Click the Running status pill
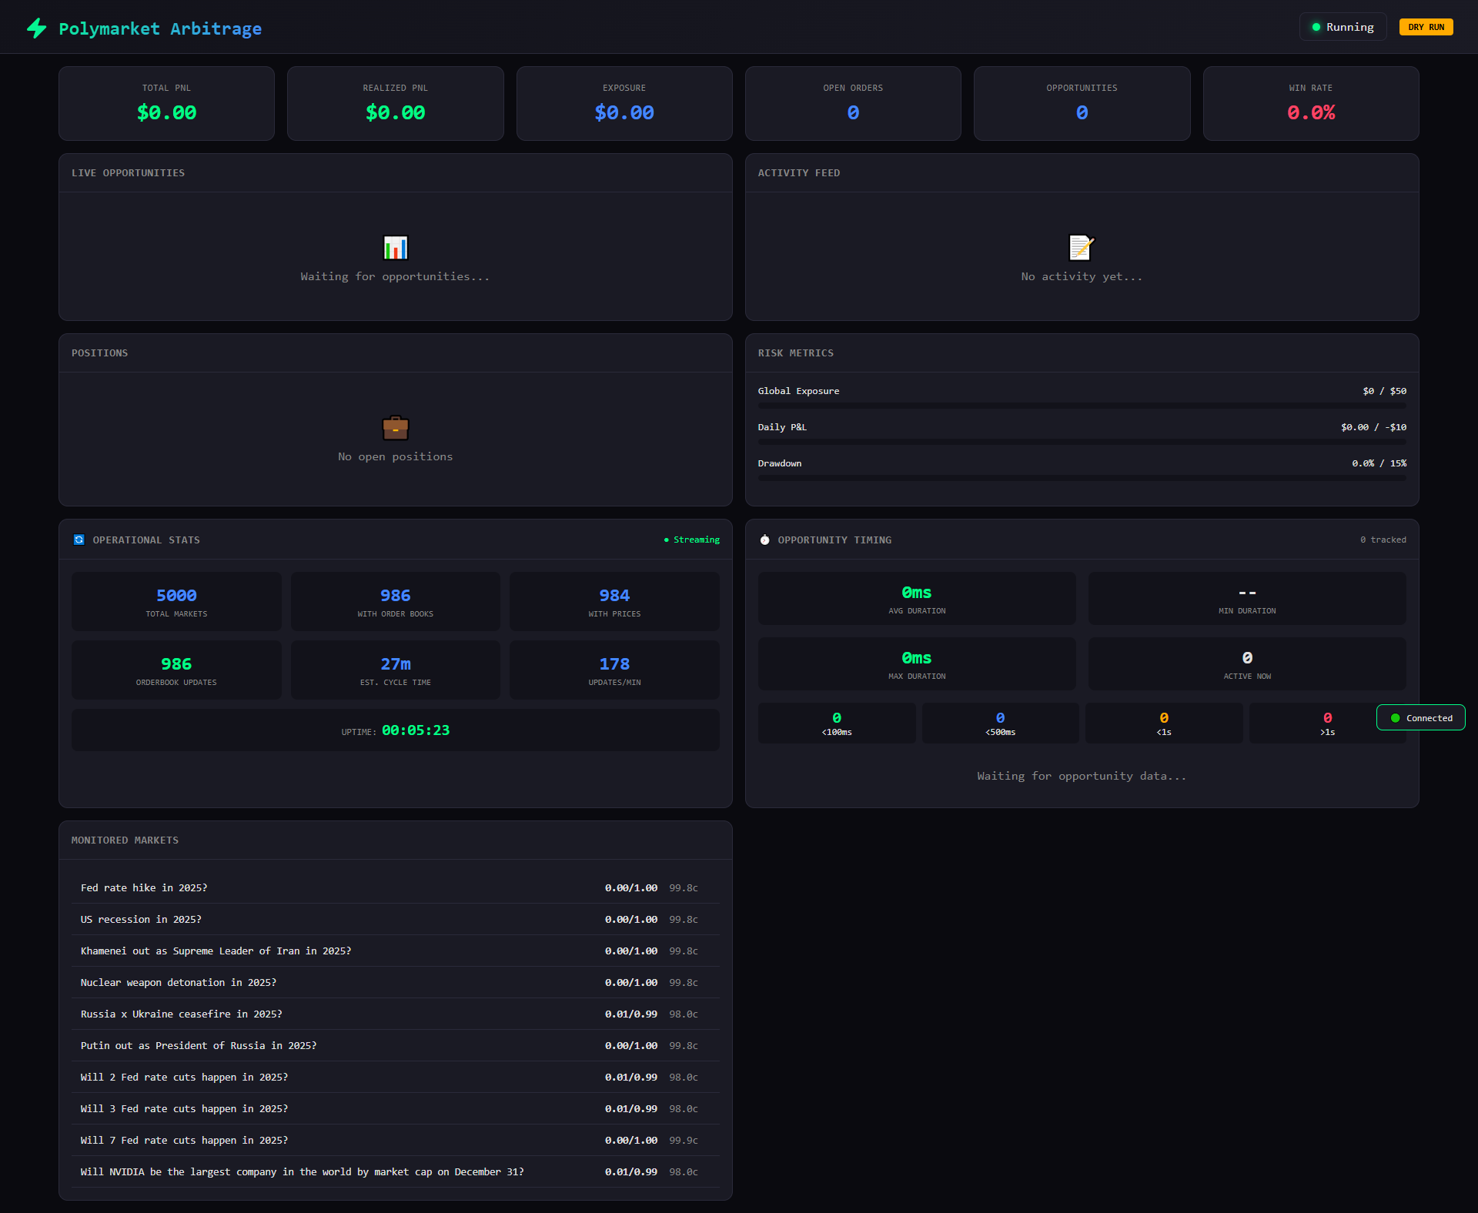The image size is (1478, 1213). (x=1343, y=27)
